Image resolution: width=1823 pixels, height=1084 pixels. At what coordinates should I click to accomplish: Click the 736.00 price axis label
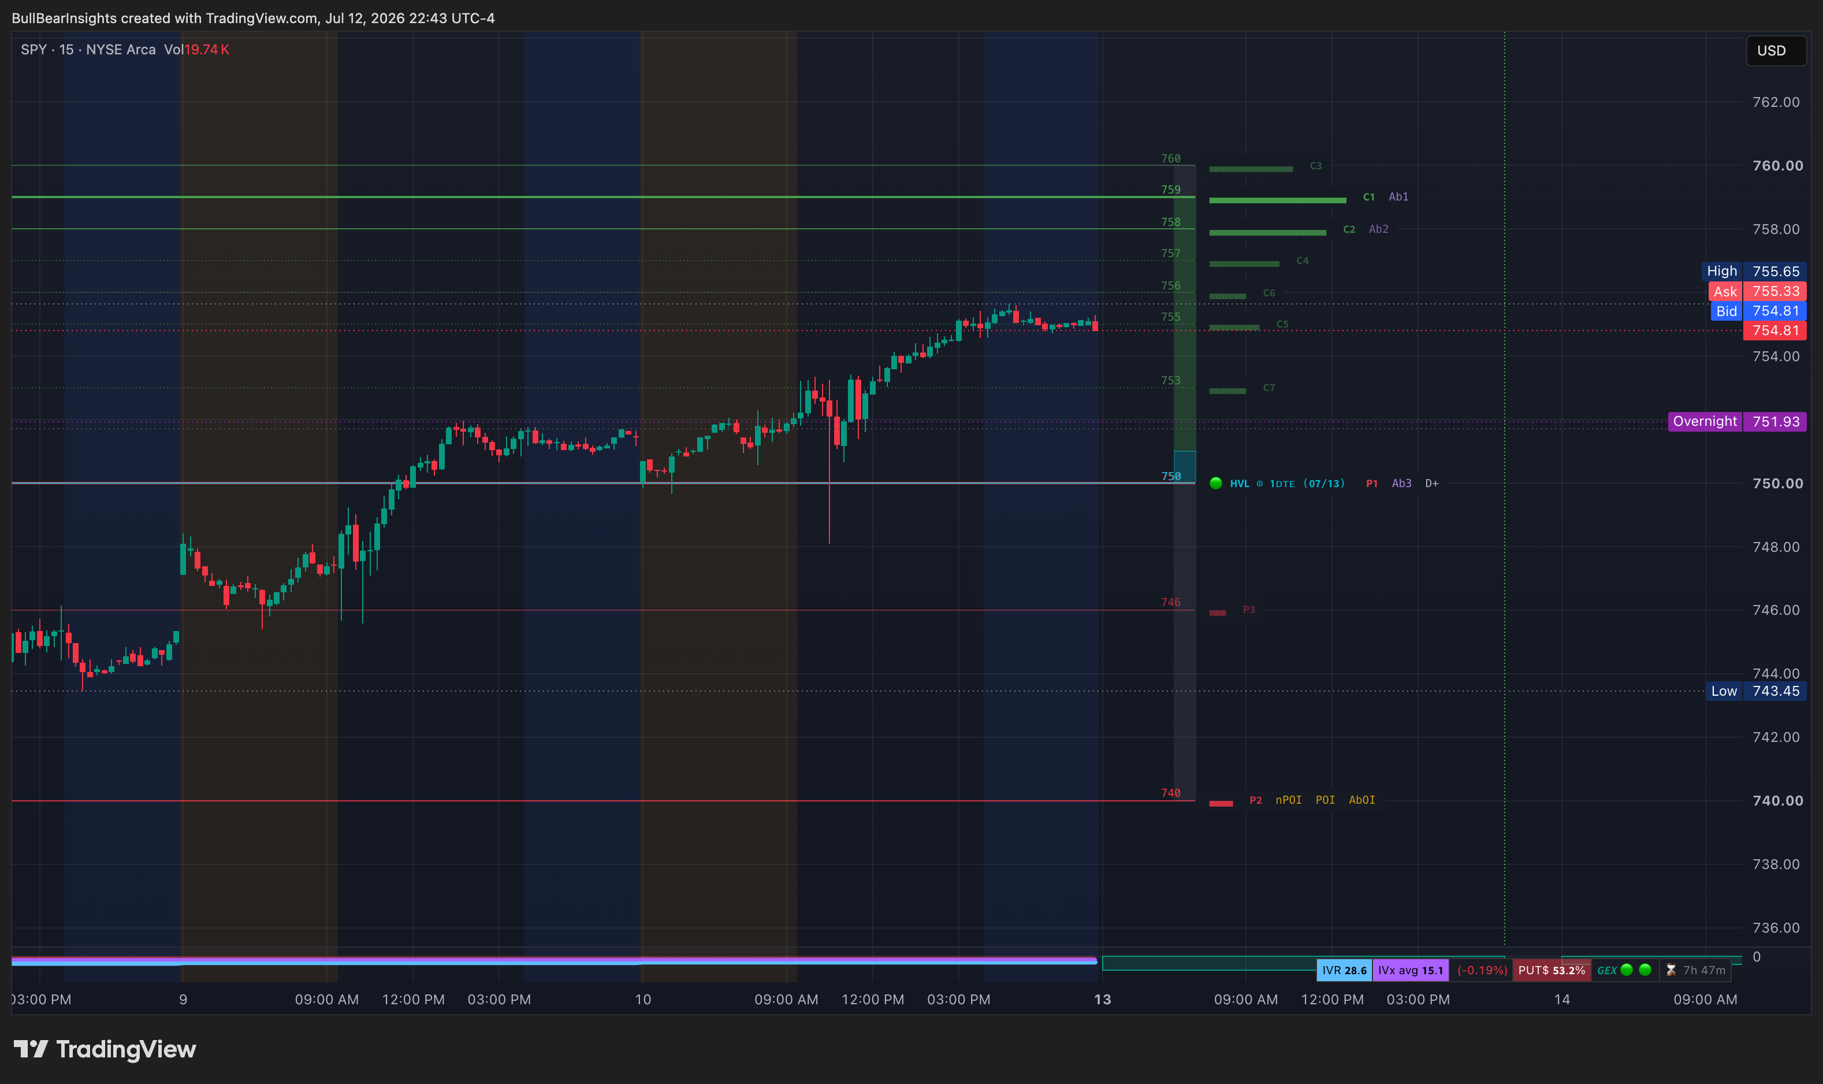click(x=1776, y=927)
